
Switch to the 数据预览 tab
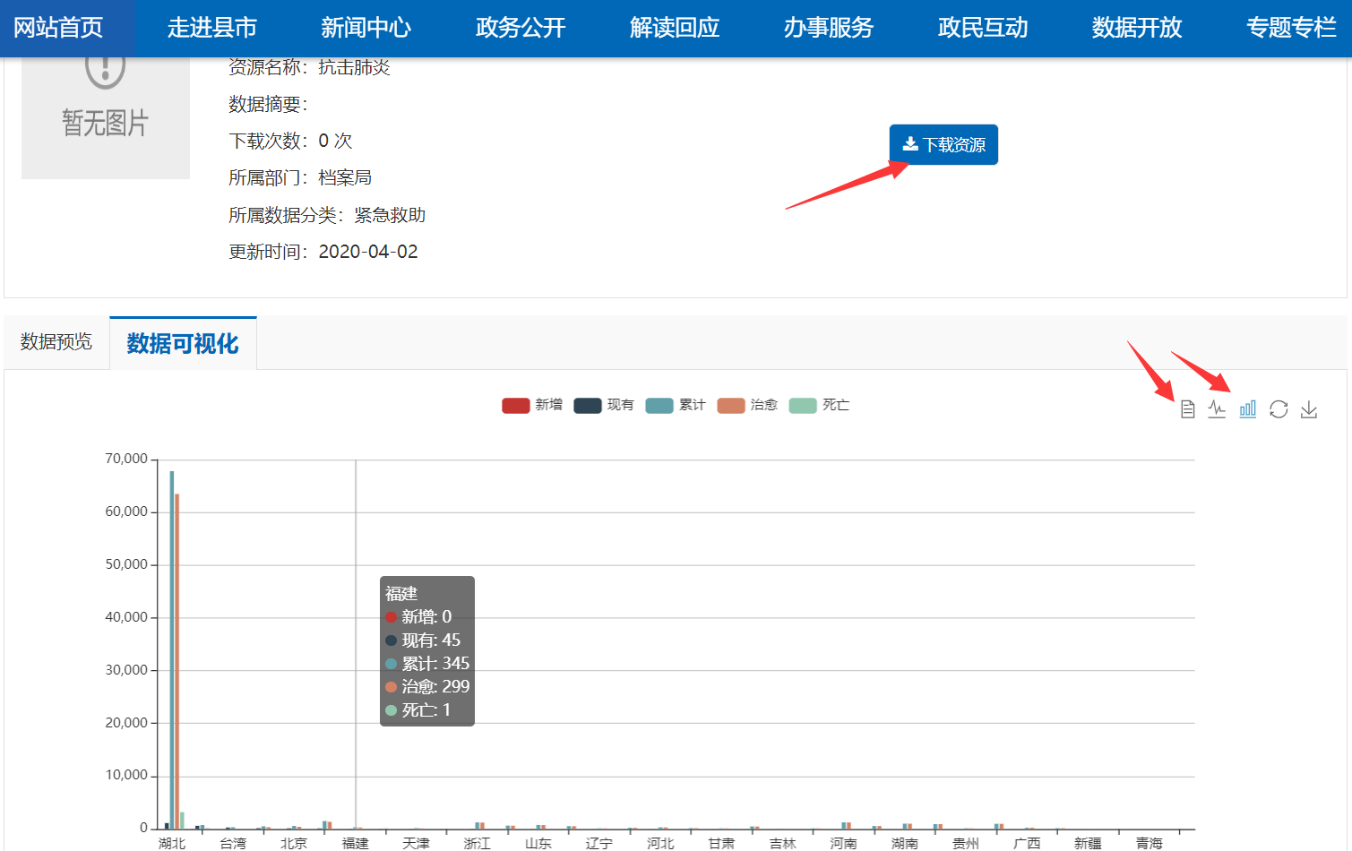56,342
